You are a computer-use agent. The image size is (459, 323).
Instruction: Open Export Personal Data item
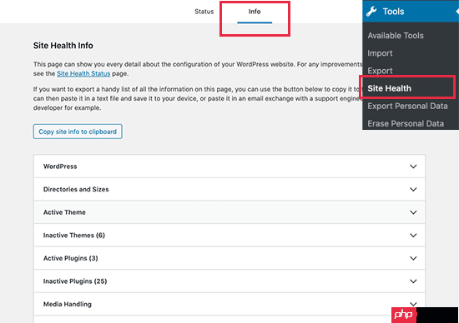pyautogui.click(x=407, y=106)
